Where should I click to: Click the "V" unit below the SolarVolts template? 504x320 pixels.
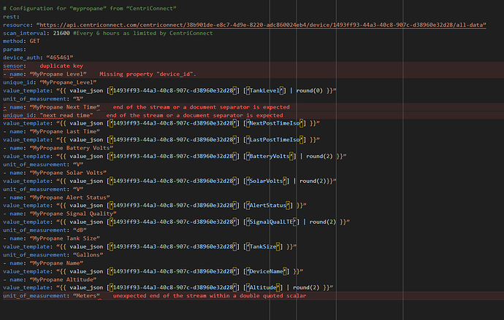point(77,190)
